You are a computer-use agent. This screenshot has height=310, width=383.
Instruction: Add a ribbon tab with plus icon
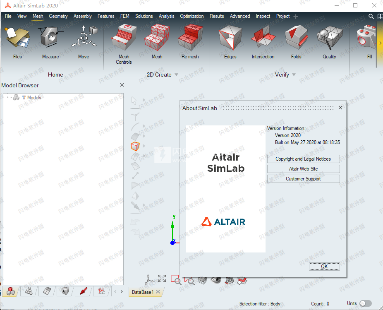(x=296, y=17)
